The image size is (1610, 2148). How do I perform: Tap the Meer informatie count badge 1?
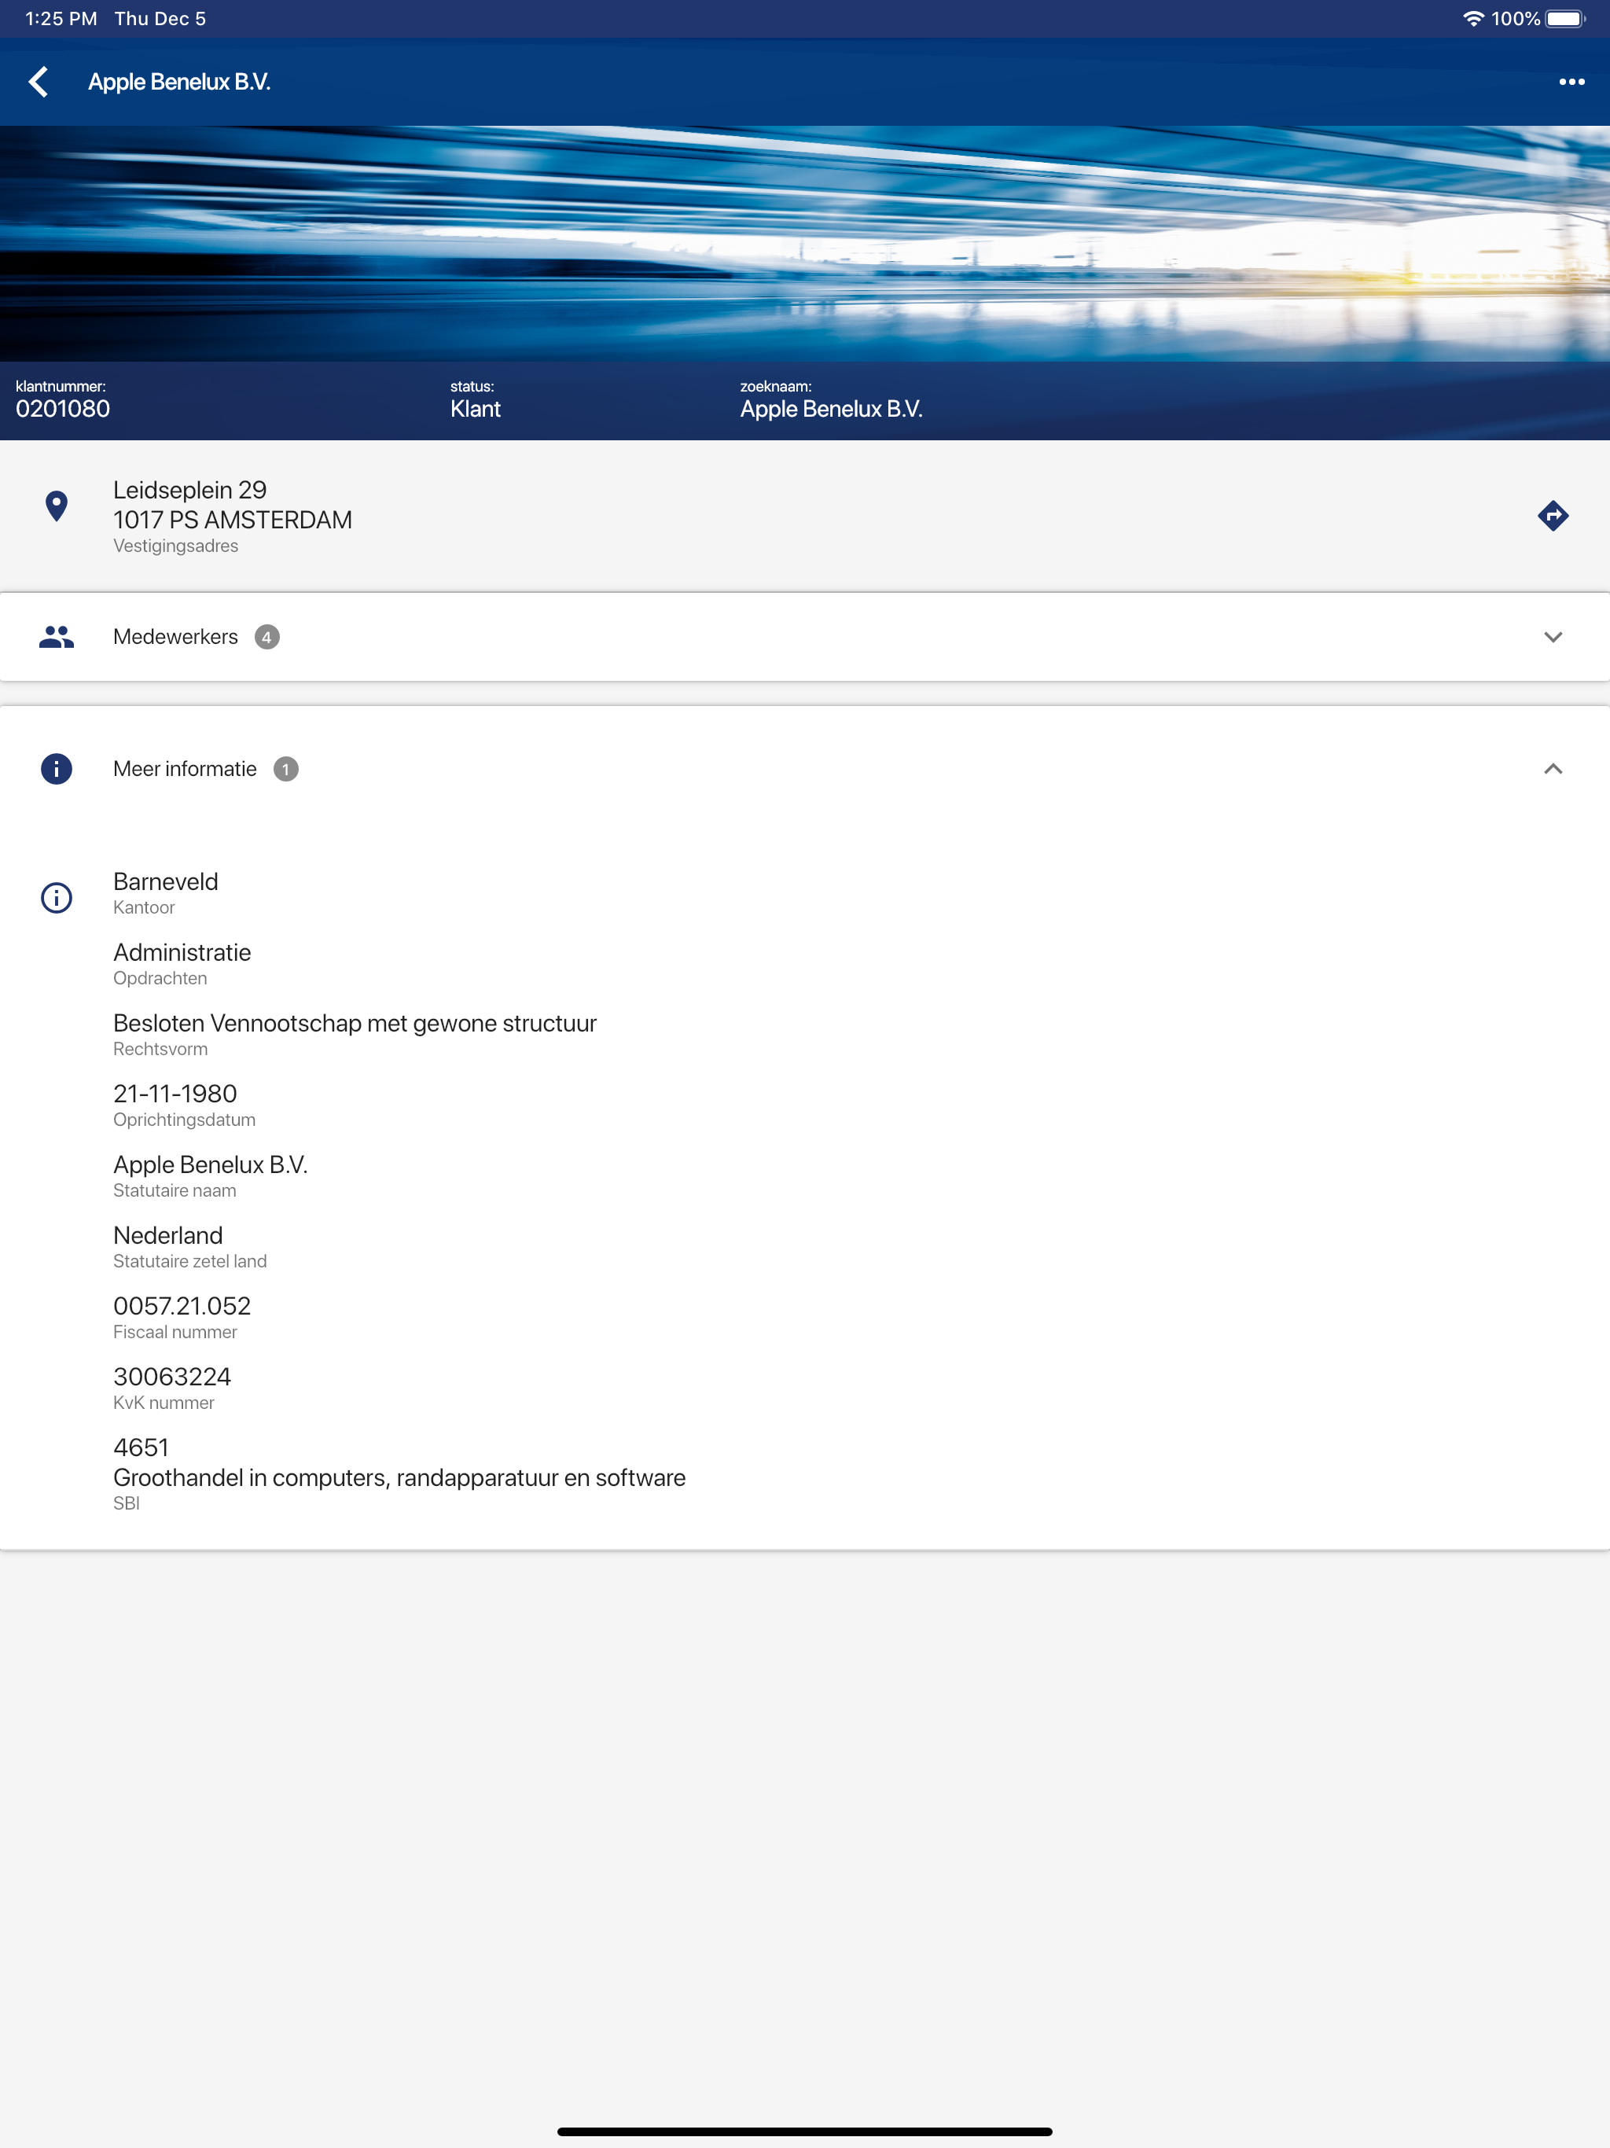click(285, 769)
